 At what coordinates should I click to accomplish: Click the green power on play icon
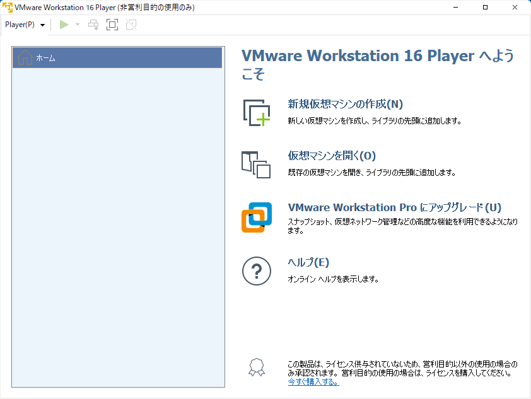pos(64,25)
